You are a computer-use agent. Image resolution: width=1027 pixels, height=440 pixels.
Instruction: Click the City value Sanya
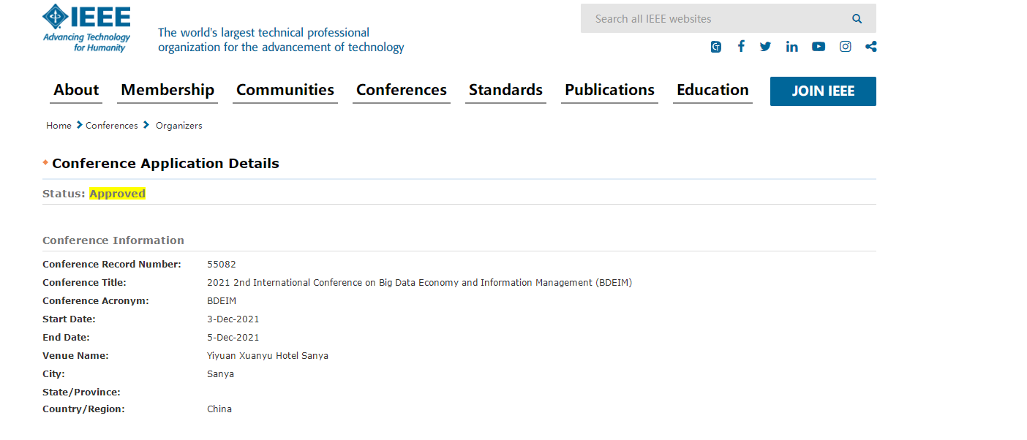(x=221, y=374)
